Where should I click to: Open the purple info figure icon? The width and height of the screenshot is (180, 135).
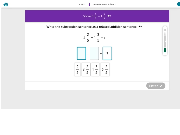[89, 4]
